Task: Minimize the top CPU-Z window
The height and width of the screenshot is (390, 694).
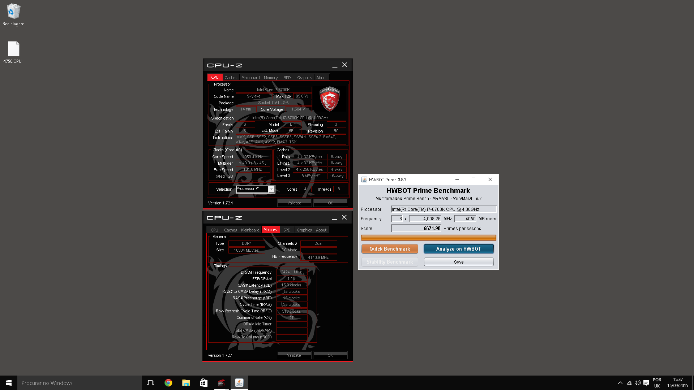Action: 335,65
